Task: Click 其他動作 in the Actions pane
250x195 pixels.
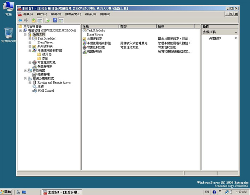Action: (215, 38)
